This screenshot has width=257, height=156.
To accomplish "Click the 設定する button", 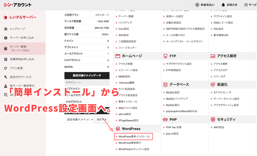I will [102, 120].
